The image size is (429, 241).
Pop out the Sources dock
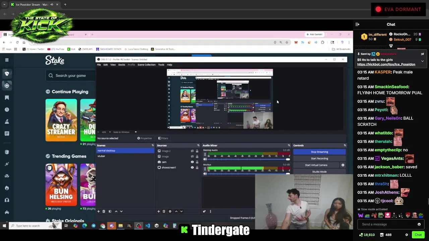click(x=198, y=145)
